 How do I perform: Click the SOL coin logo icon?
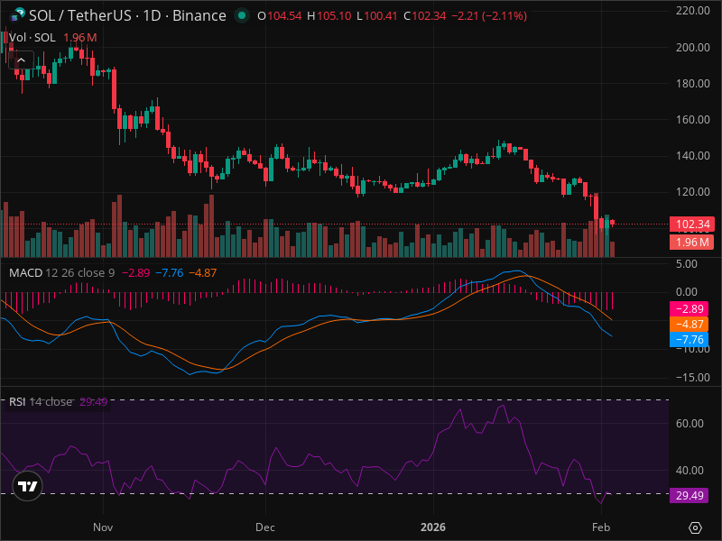17,15
